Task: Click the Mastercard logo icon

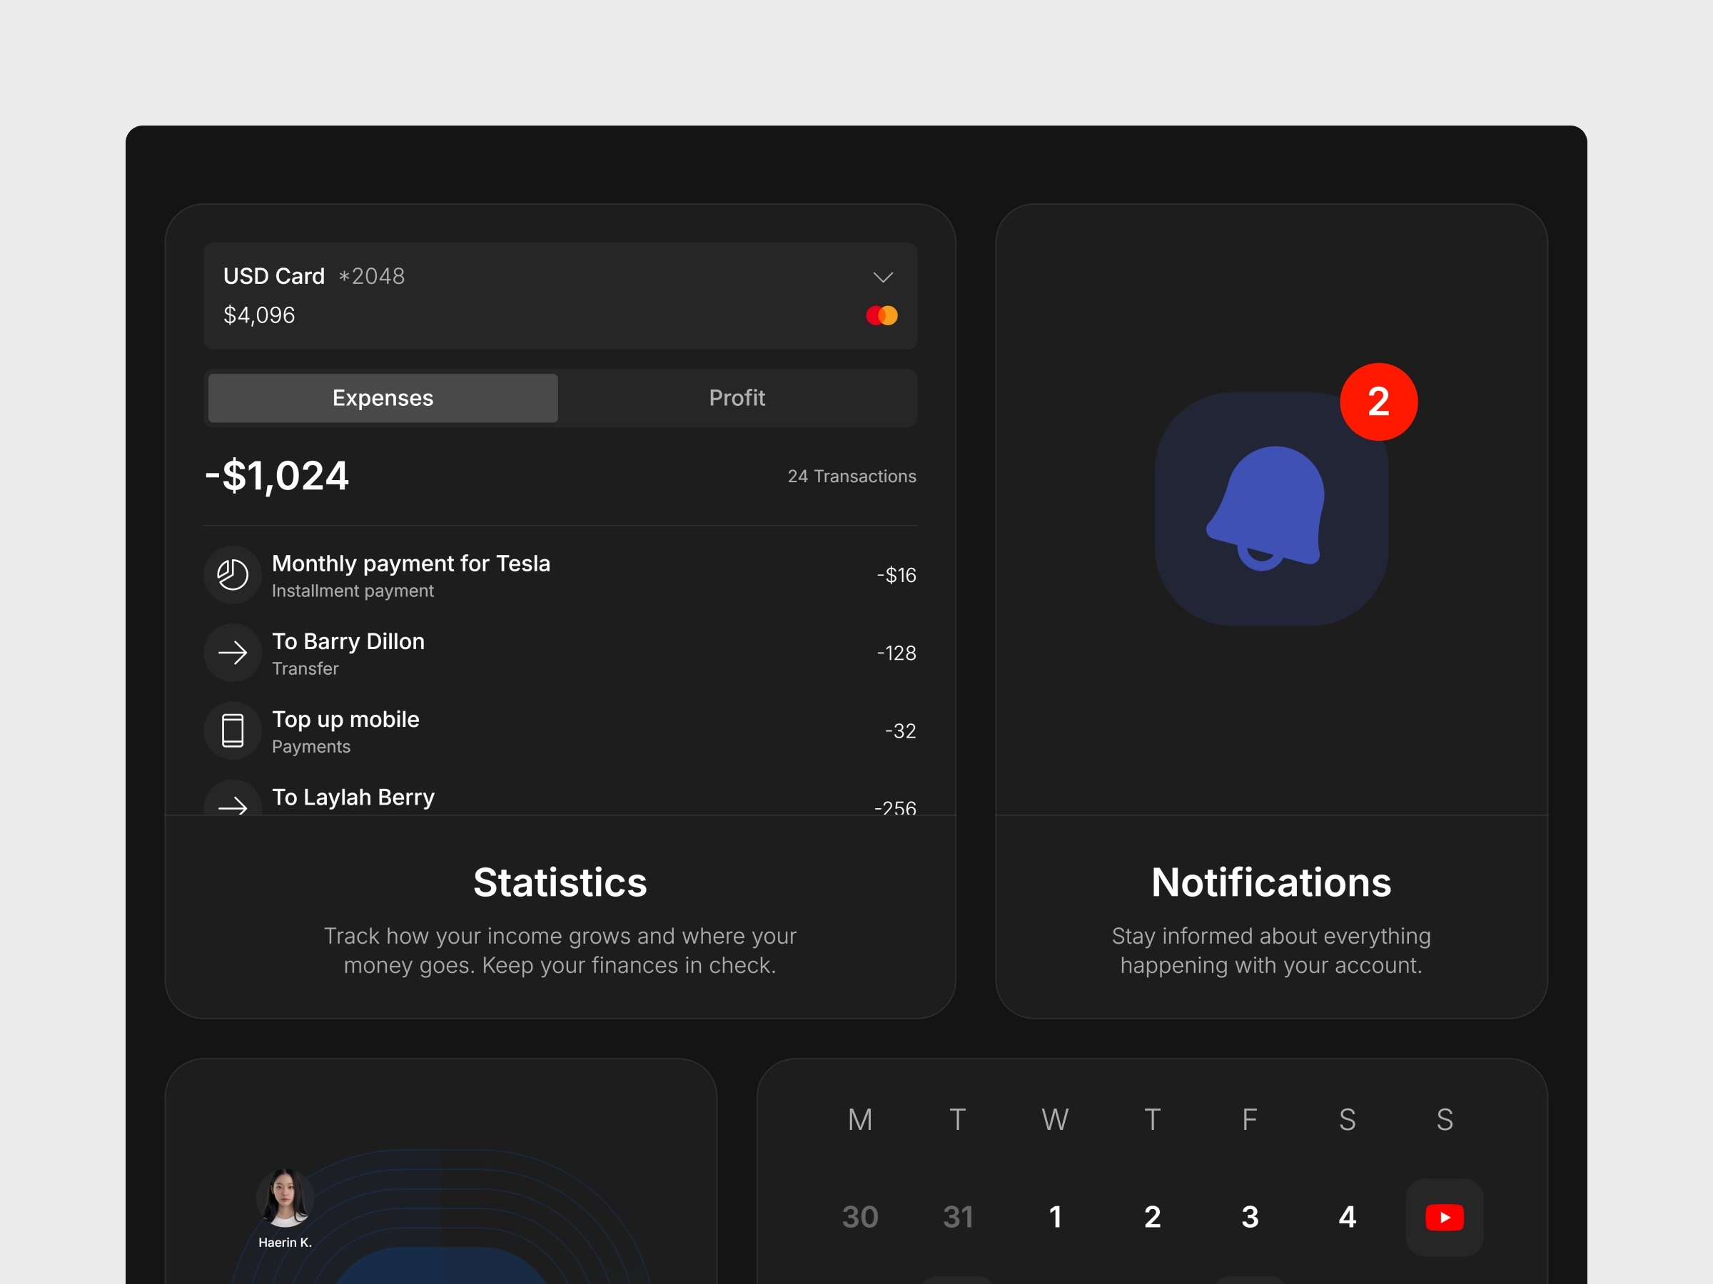Action: tap(882, 315)
